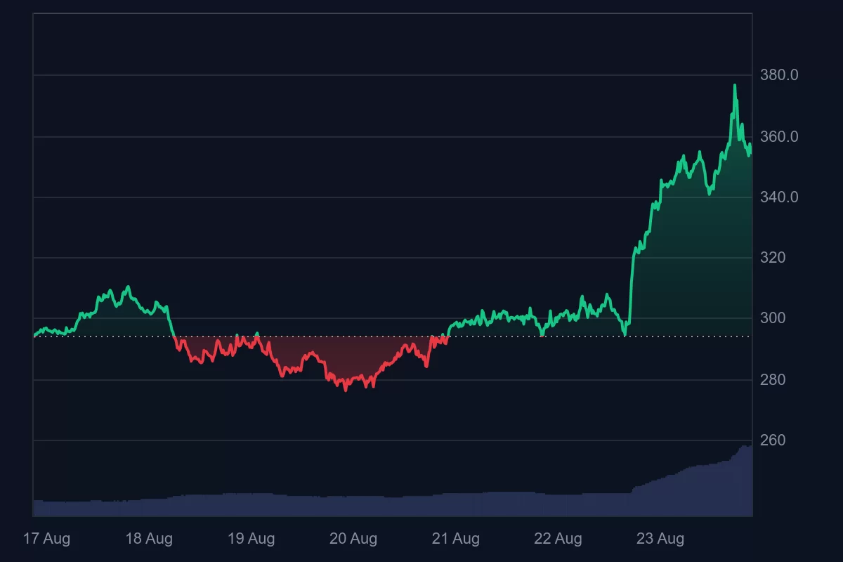This screenshot has height=562, width=843.
Task: Click the highest price peak near 380
Action: click(735, 86)
